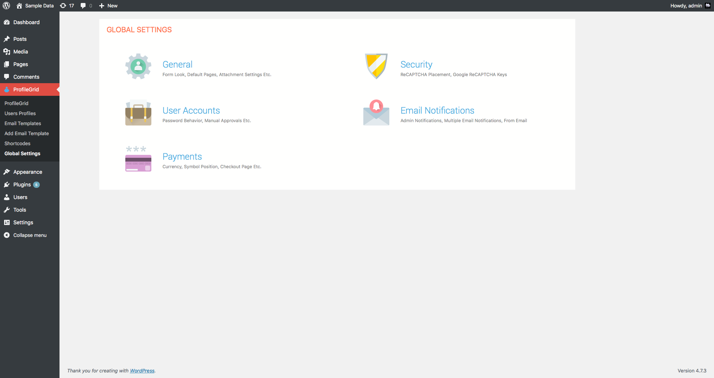Image resolution: width=714 pixels, height=378 pixels.
Task: Open the Security settings link
Action: click(416, 65)
